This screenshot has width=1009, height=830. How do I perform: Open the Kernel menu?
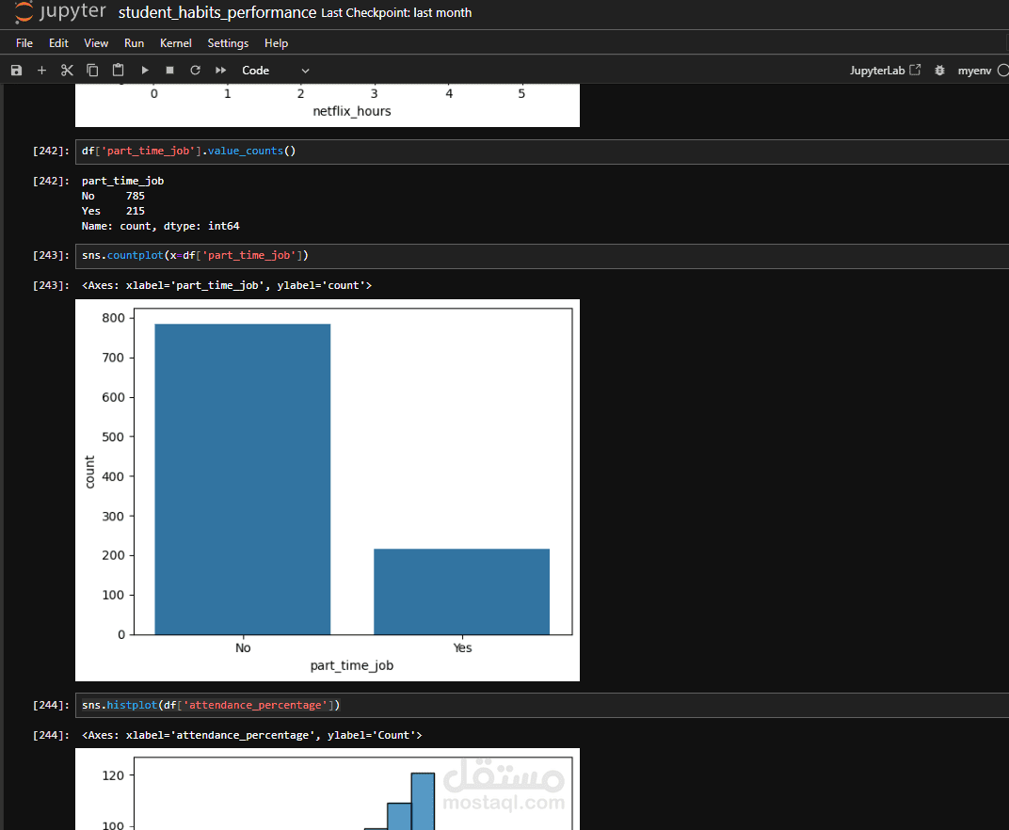(x=176, y=43)
